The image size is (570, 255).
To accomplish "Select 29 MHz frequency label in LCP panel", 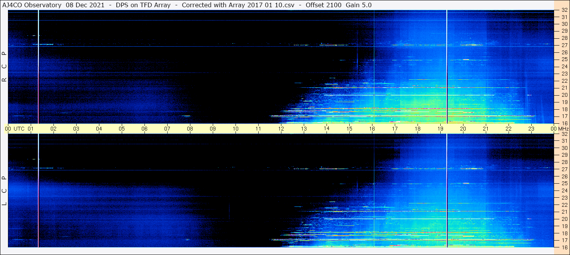I will pos(564,155).
